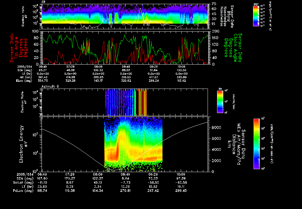Click the Azimuth 0 panel label

click(50, 86)
